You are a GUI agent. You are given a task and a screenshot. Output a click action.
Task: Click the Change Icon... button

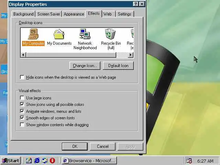[85, 66]
